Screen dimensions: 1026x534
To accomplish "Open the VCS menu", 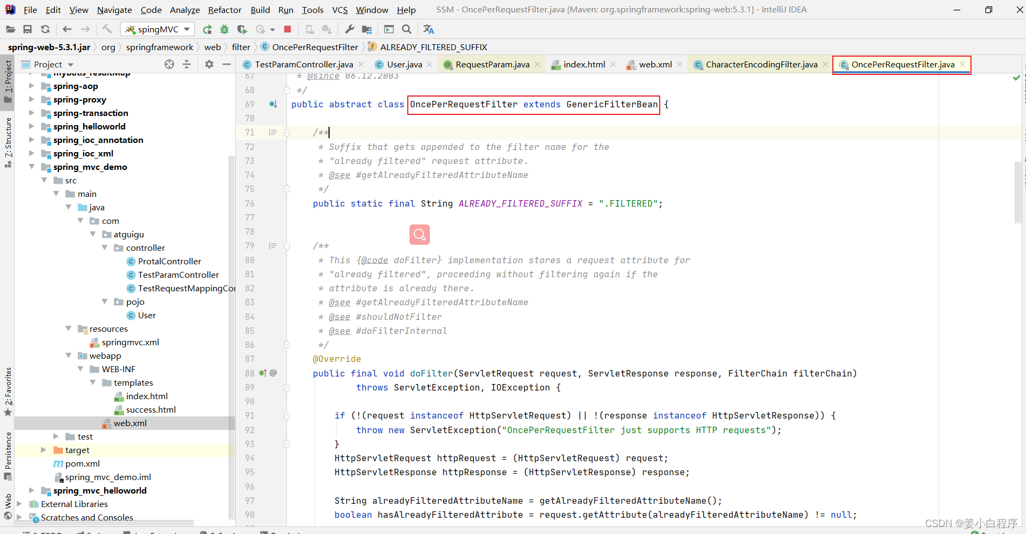I will point(340,10).
